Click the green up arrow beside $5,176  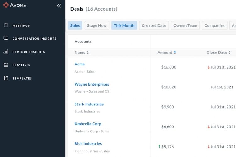160,147
